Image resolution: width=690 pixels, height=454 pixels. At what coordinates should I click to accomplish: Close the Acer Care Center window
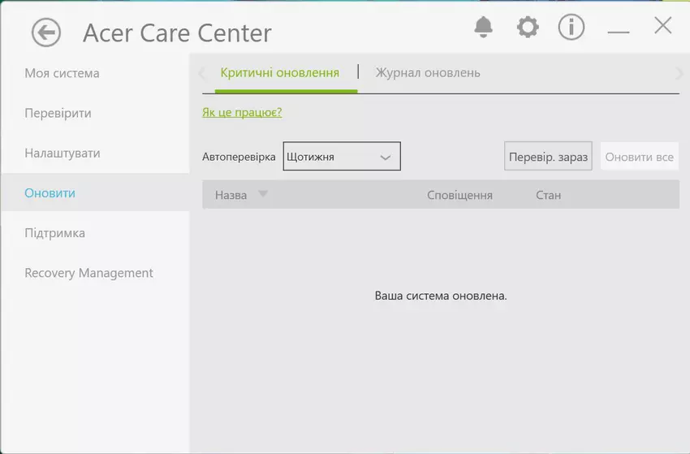point(662,26)
